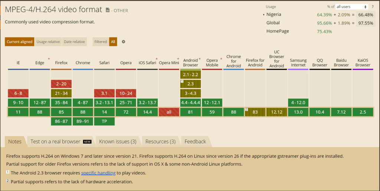Click the Samsung Internet 4-12.0 cell
The height and width of the screenshot is (191, 380).
[298, 103]
